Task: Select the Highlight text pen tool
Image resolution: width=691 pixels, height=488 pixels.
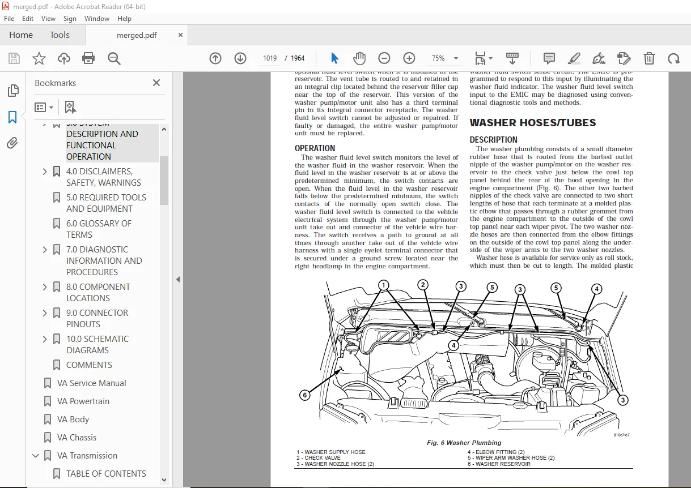Action: (x=574, y=58)
